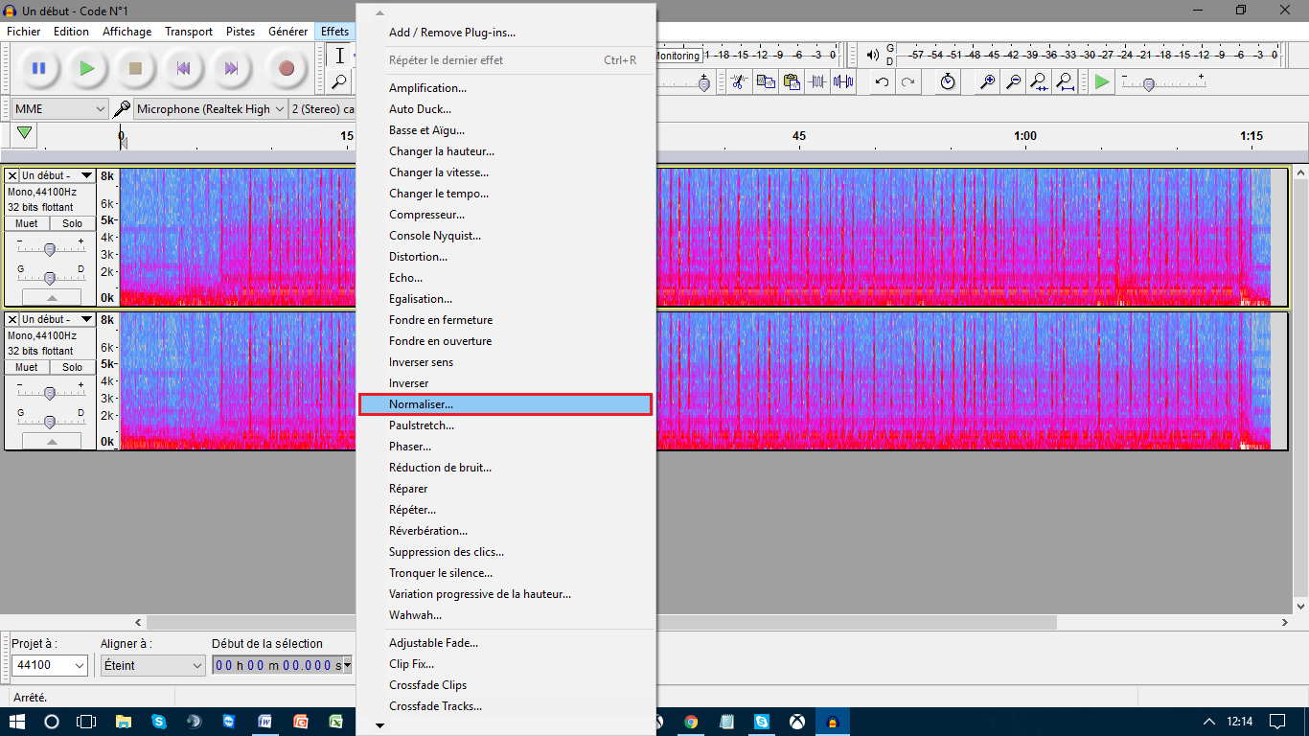Toggle Muet on the second track
The height and width of the screenshot is (736, 1309).
pos(27,367)
